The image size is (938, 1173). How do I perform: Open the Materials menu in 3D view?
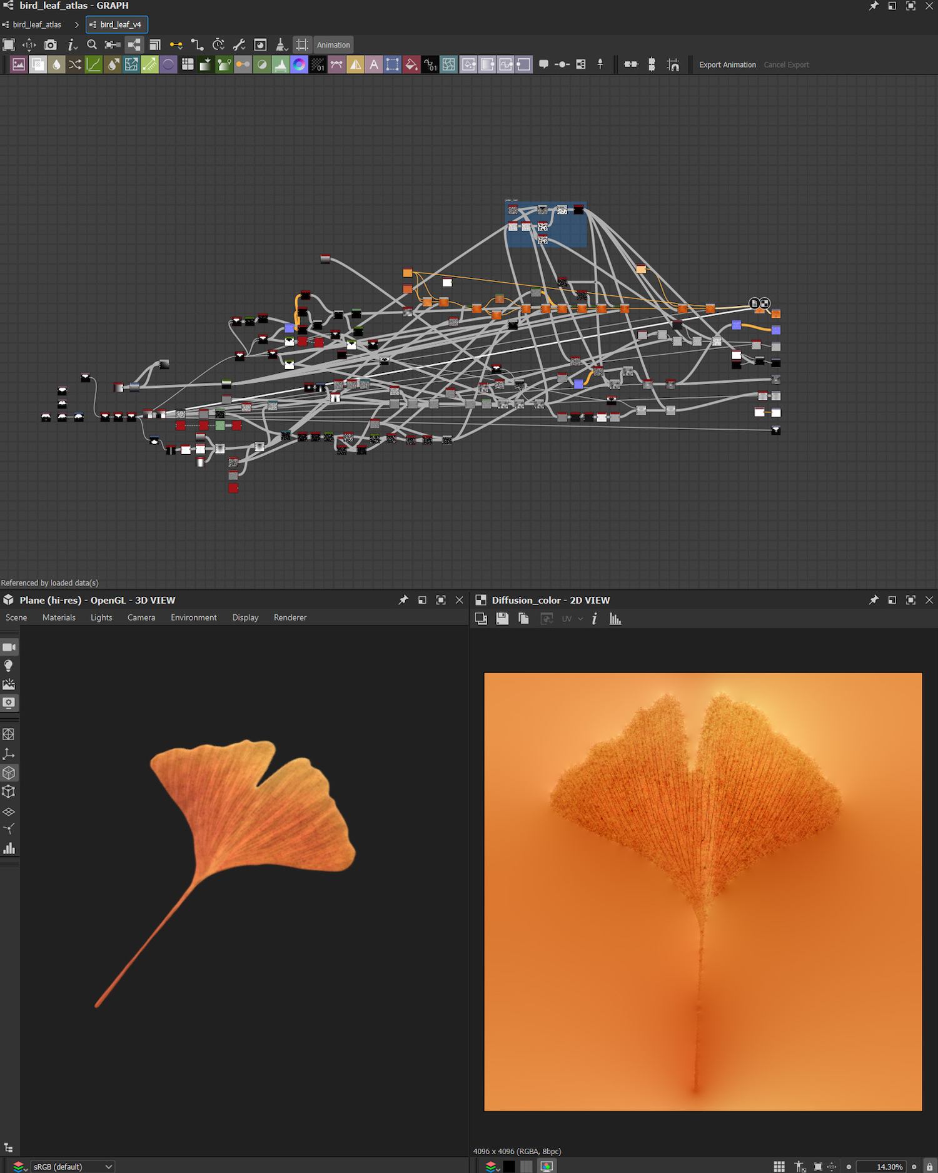click(x=59, y=617)
